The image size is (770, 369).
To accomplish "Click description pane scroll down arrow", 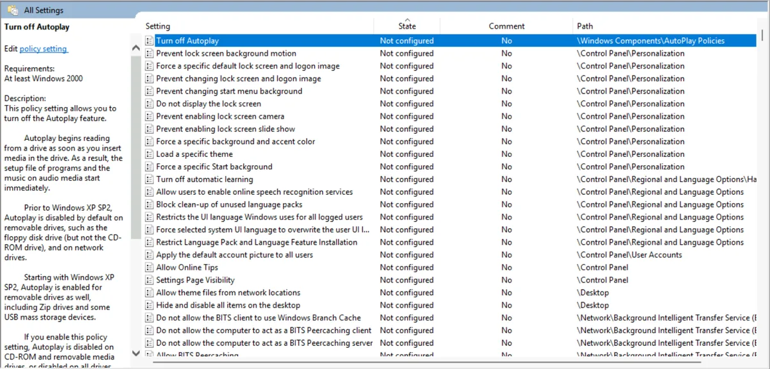I will click(135, 352).
